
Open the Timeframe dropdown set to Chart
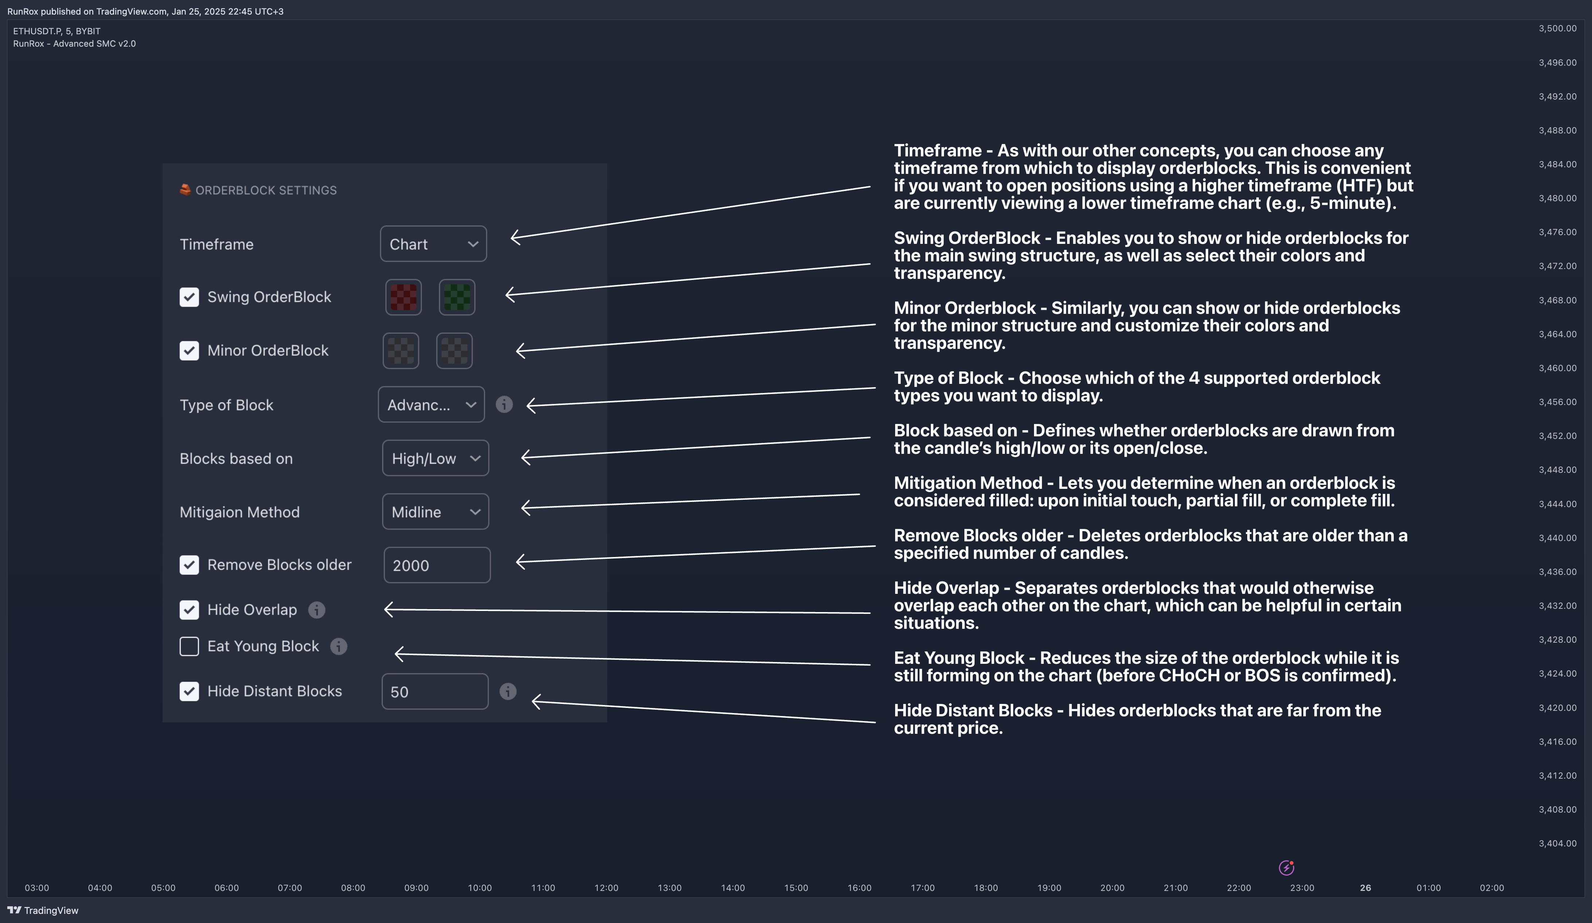click(433, 244)
